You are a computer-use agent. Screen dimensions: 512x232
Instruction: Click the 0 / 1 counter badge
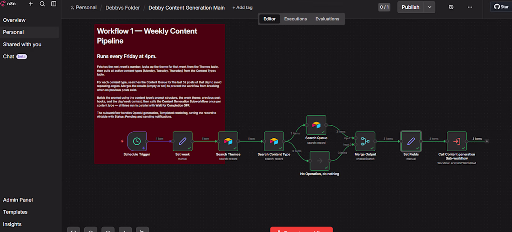point(384,7)
